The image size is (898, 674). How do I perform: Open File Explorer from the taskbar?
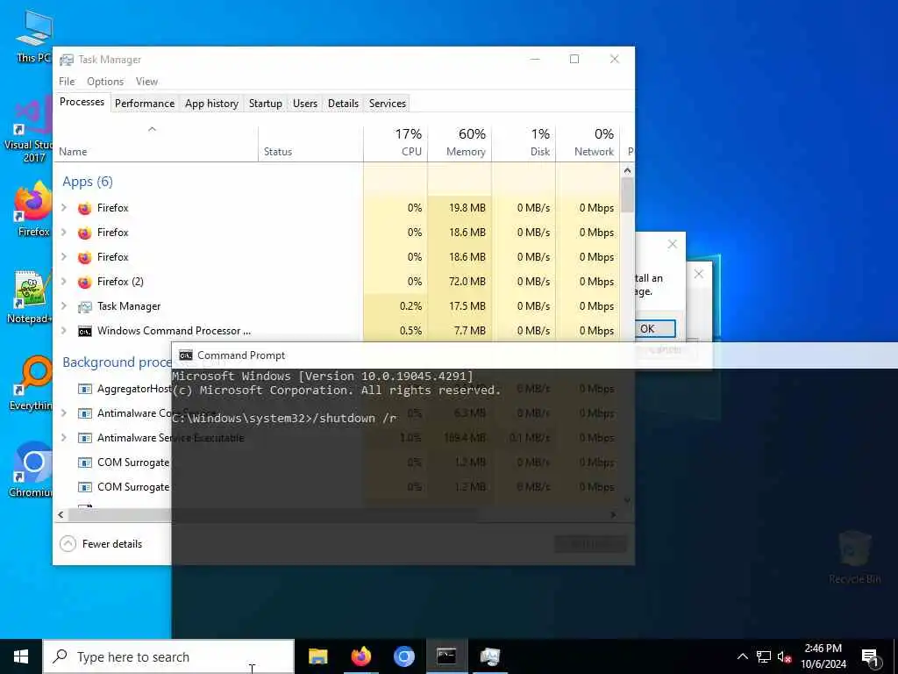coord(317,656)
